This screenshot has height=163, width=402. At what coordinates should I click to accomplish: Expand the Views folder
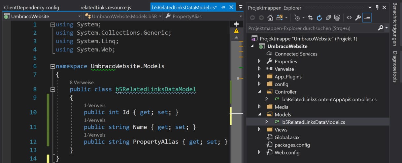tap(259, 130)
